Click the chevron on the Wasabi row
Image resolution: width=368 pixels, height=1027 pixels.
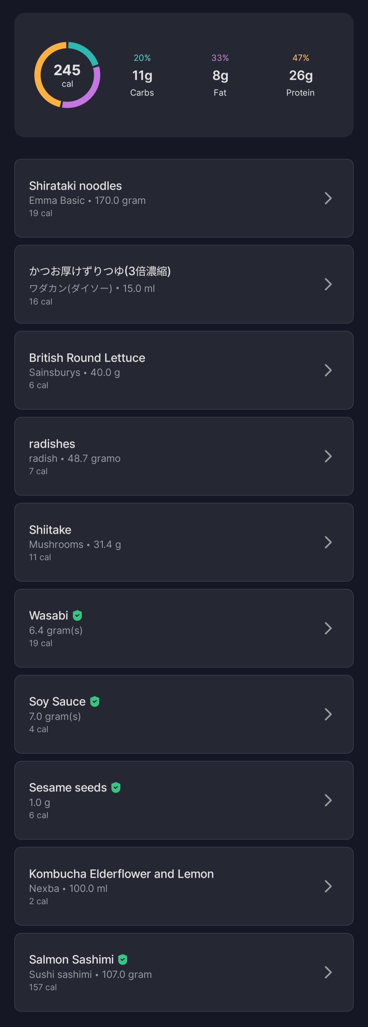click(x=328, y=628)
